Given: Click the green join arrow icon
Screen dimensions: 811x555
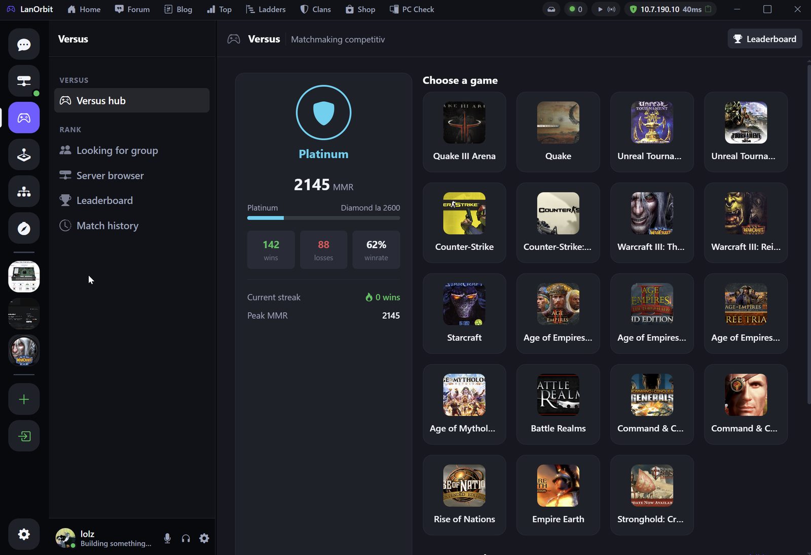Looking at the screenshot, I should coord(24,436).
